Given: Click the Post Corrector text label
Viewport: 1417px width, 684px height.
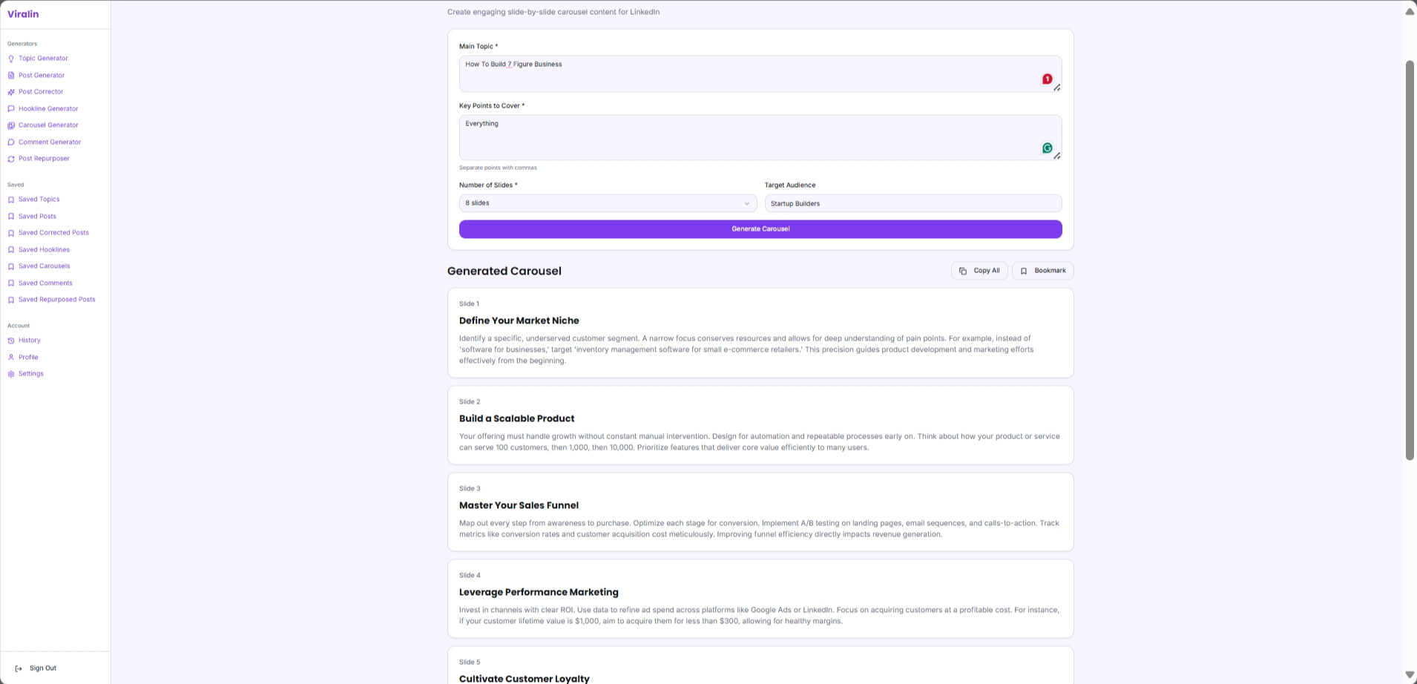Looking at the screenshot, I should pyautogui.click(x=41, y=92).
